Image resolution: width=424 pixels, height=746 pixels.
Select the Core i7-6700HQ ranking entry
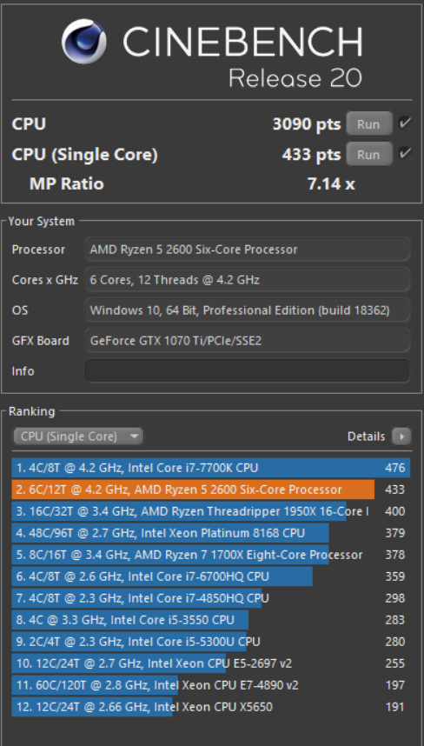(211, 576)
